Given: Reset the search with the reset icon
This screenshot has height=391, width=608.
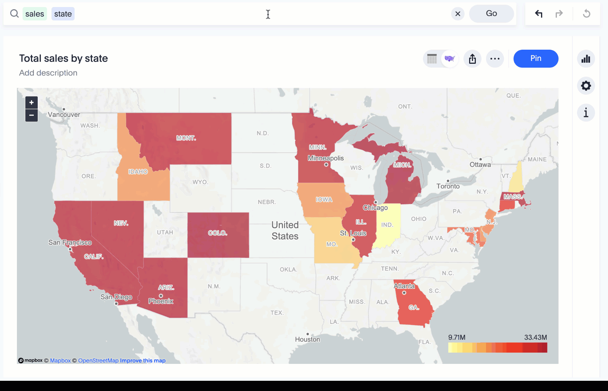Looking at the screenshot, I should click(586, 14).
